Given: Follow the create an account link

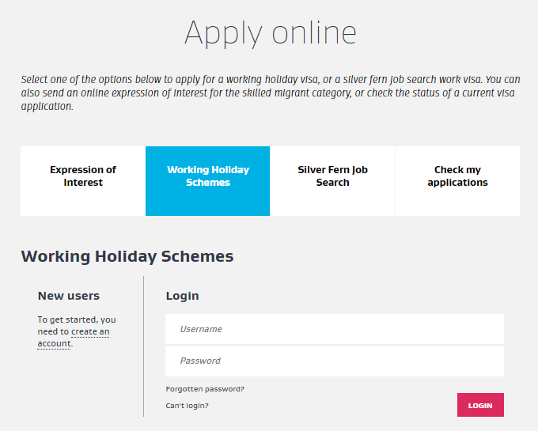Looking at the screenshot, I should [x=90, y=332].
